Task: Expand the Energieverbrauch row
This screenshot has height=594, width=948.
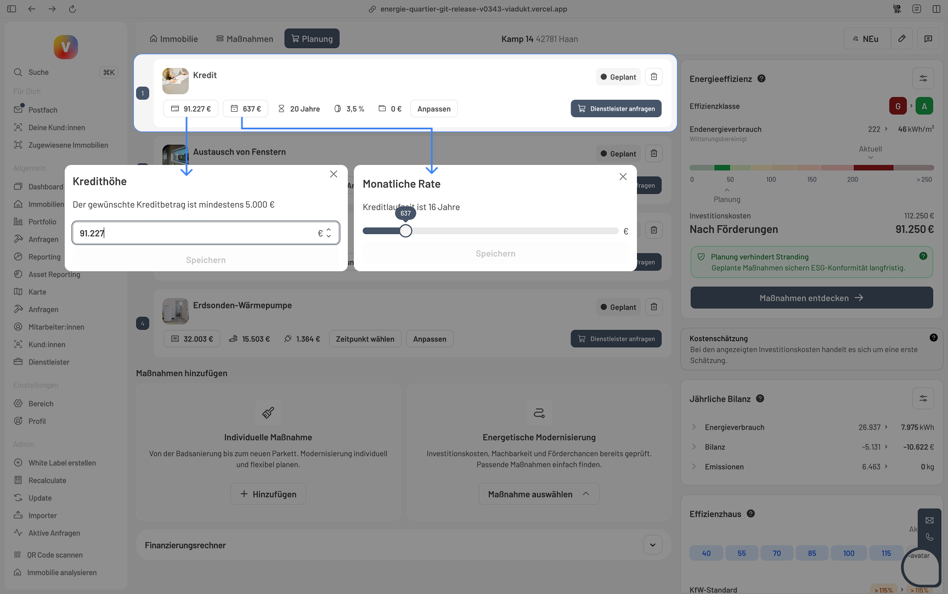Action: [694, 427]
